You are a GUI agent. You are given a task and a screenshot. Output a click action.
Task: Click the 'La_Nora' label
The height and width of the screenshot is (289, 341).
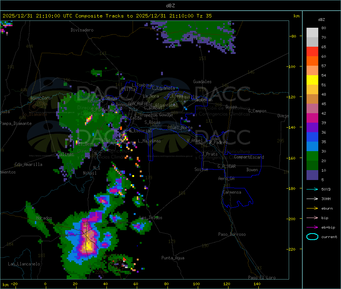(x=151, y=96)
